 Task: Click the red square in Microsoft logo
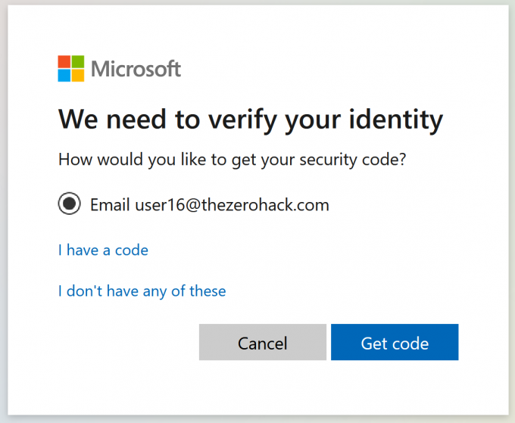click(64, 62)
